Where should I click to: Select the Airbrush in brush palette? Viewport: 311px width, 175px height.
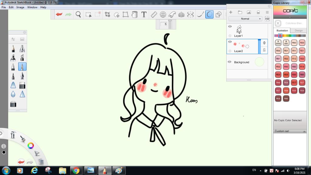point(22,49)
